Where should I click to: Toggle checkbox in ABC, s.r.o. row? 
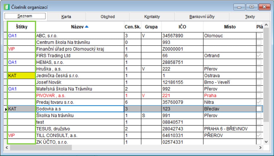(259, 36)
